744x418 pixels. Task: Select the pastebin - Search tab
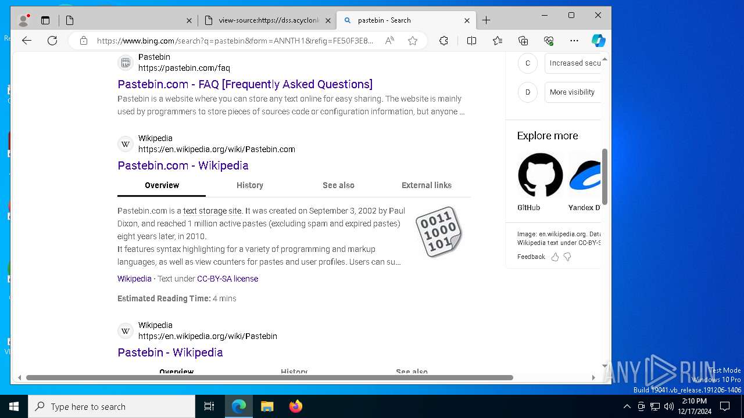point(406,20)
